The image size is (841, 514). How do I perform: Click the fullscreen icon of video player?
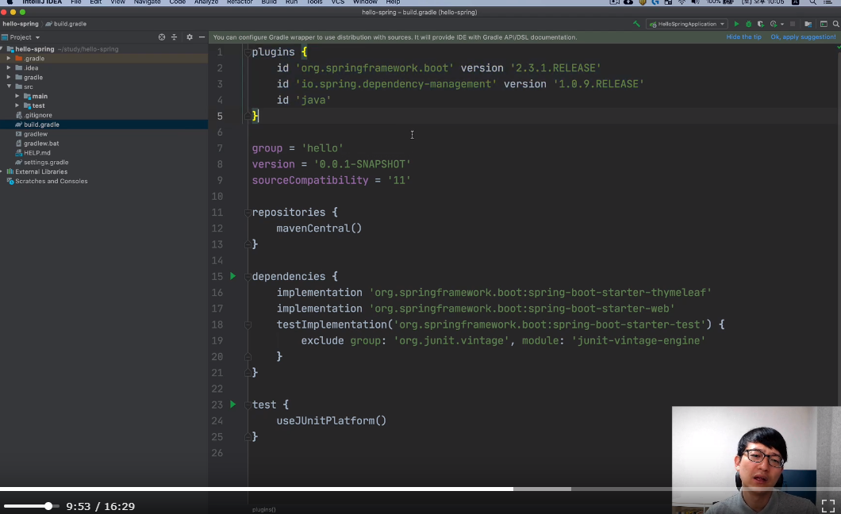coord(828,505)
